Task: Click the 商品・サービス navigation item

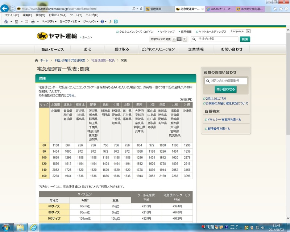Action: click(53, 49)
